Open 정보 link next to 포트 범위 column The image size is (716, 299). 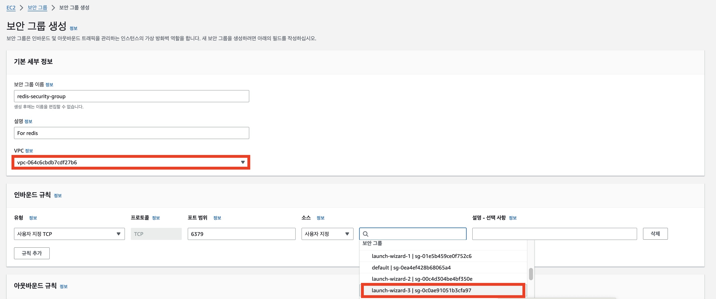(x=217, y=218)
